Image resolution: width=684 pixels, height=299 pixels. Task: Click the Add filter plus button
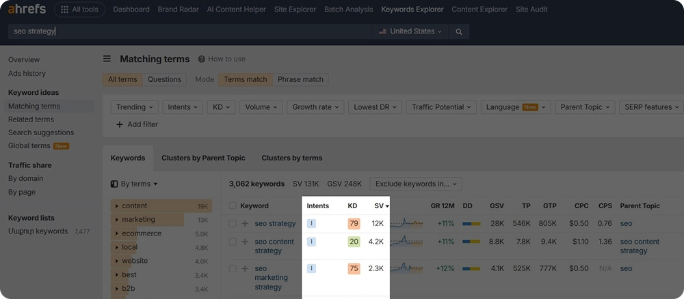click(x=137, y=124)
